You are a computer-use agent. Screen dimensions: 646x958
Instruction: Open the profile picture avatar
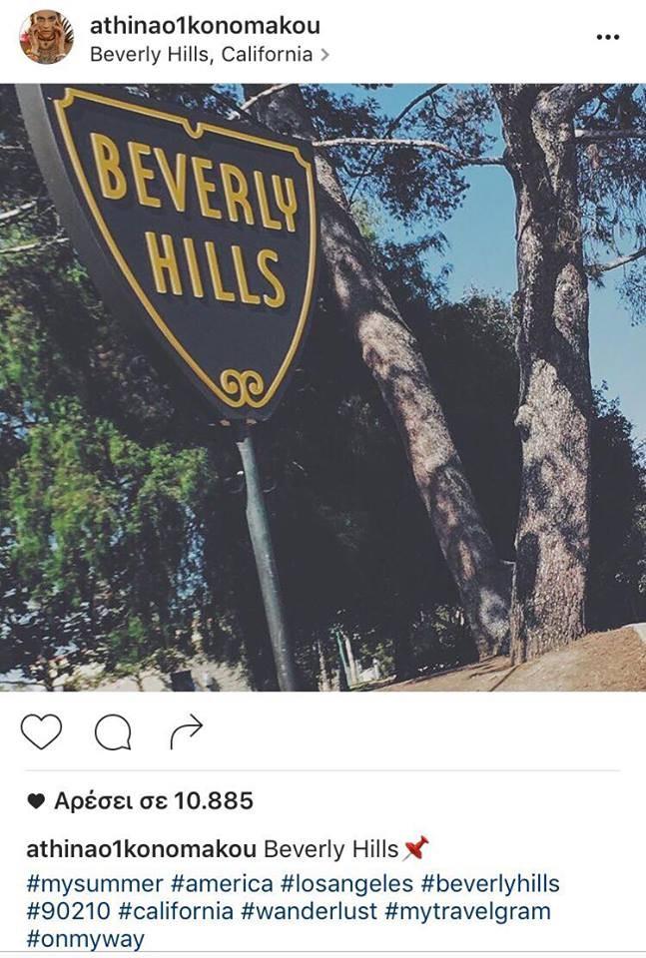pyautogui.click(x=47, y=37)
